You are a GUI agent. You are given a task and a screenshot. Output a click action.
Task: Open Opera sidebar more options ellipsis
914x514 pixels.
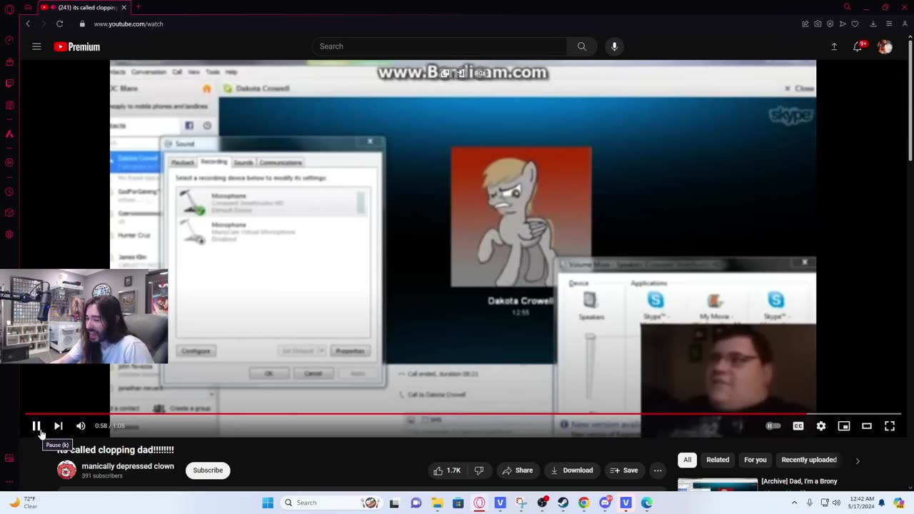tap(9, 482)
